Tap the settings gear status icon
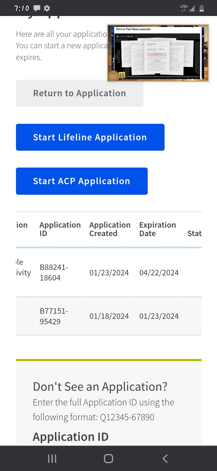The width and height of the screenshot is (217, 471). (47, 8)
